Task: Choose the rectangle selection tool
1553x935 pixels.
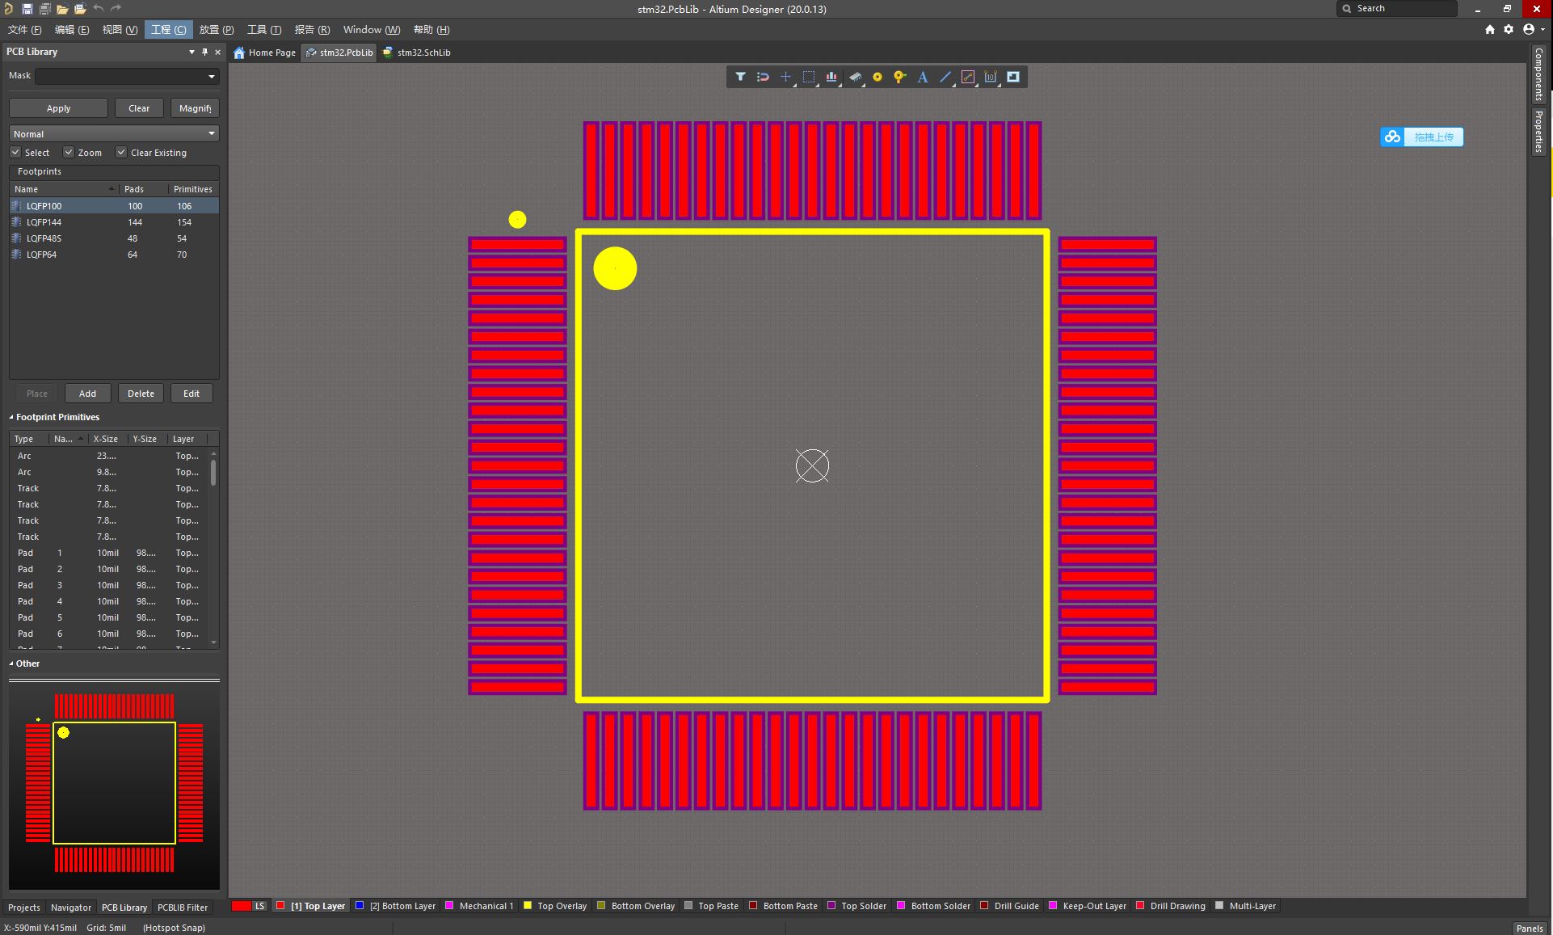Action: tap(808, 77)
